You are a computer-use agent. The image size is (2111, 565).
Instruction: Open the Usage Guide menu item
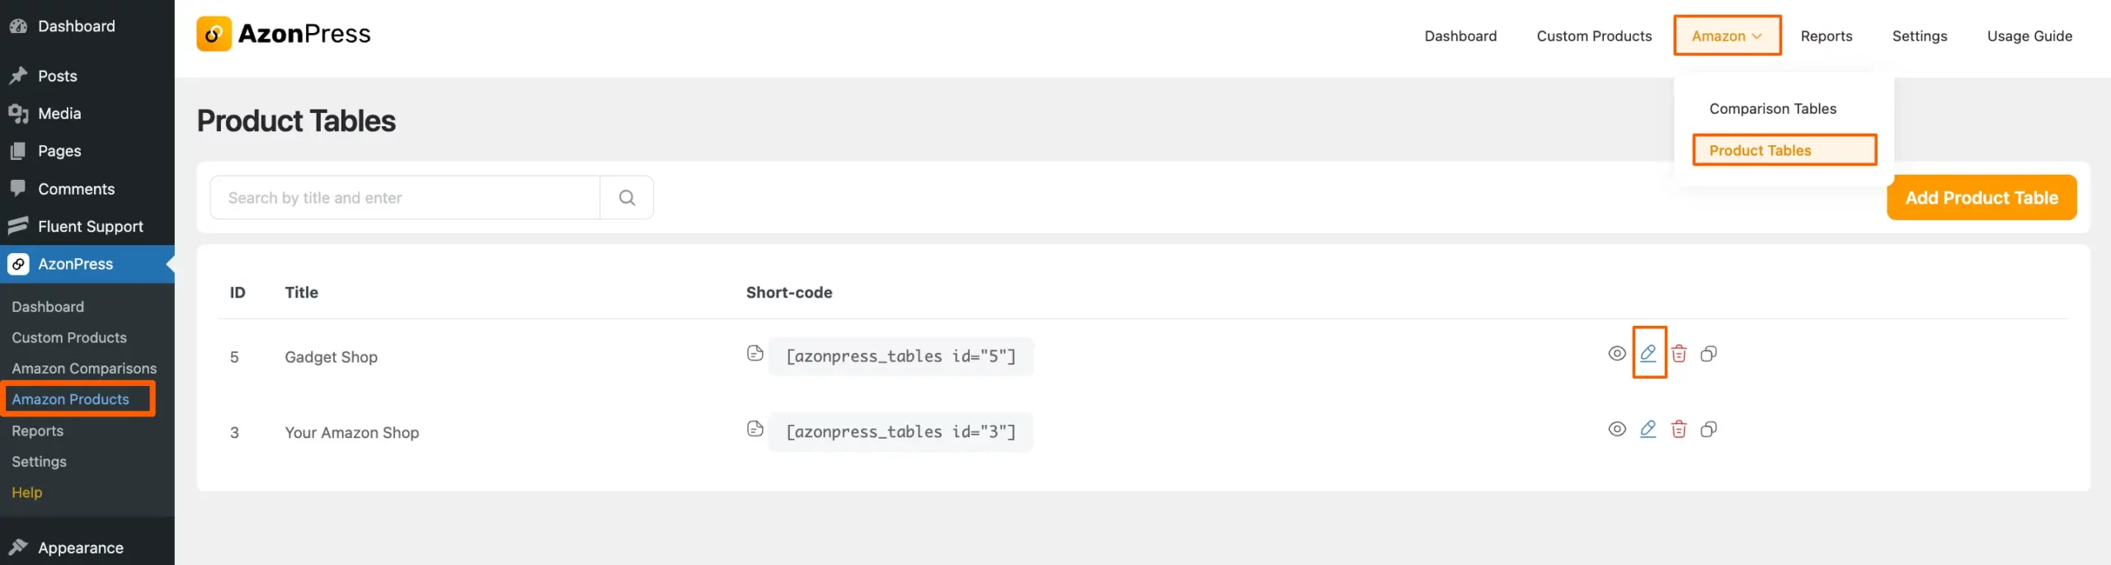point(2029,35)
